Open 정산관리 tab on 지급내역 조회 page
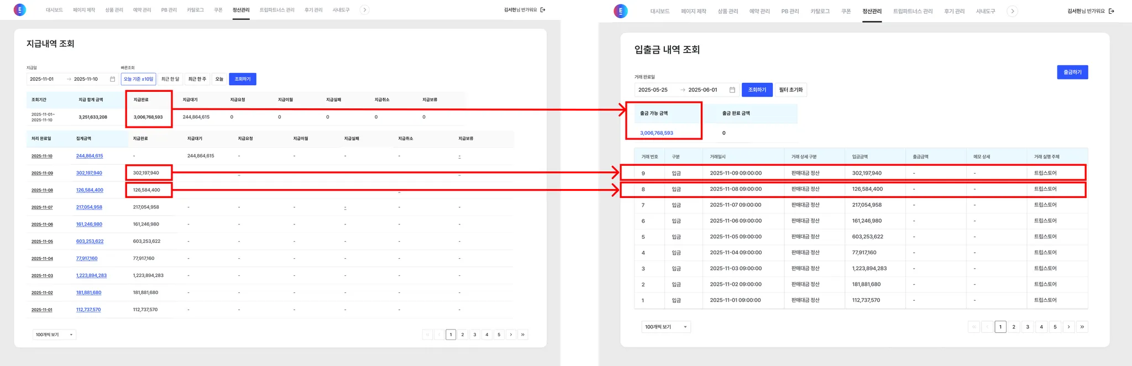The width and height of the screenshot is (1132, 366). (241, 10)
